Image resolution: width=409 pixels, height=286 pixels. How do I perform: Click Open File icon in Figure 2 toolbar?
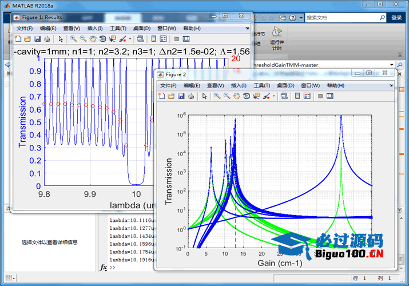coord(171,96)
